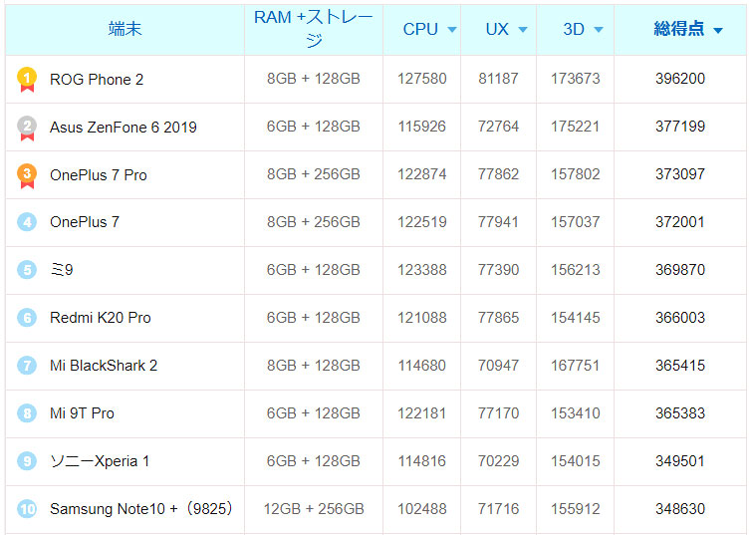Select the Mi BlackShark 2 device name
The height and width of the screenshot is (535, 750).
(x=104, y=366)
